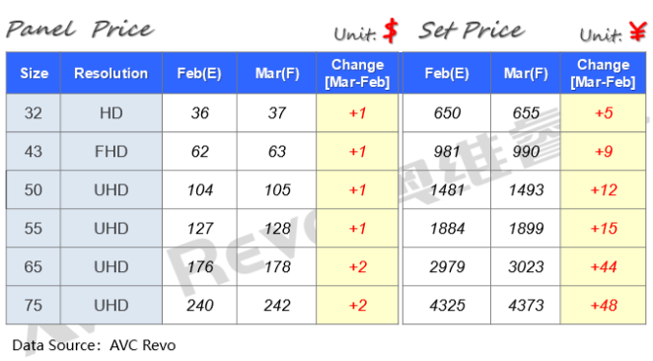This screenshot has height=361, width=653.
Task: Click the panel price Change [Mar-Feb] header
Action: pos(357,73)
